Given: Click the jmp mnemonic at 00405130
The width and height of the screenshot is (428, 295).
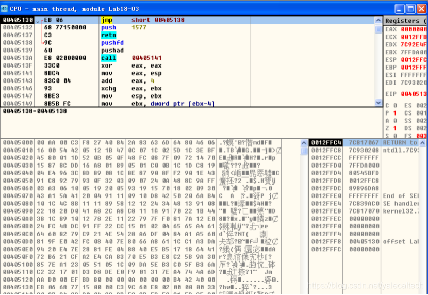Looking at the screenshot, I should (107, 20).
